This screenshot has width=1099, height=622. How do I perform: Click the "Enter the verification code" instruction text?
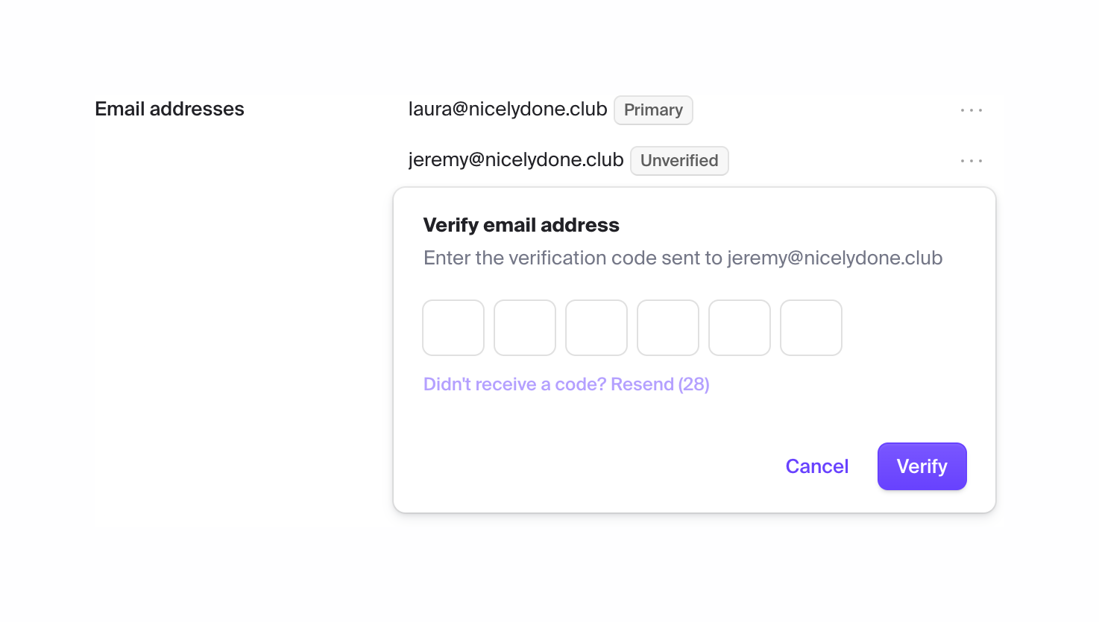573,258
